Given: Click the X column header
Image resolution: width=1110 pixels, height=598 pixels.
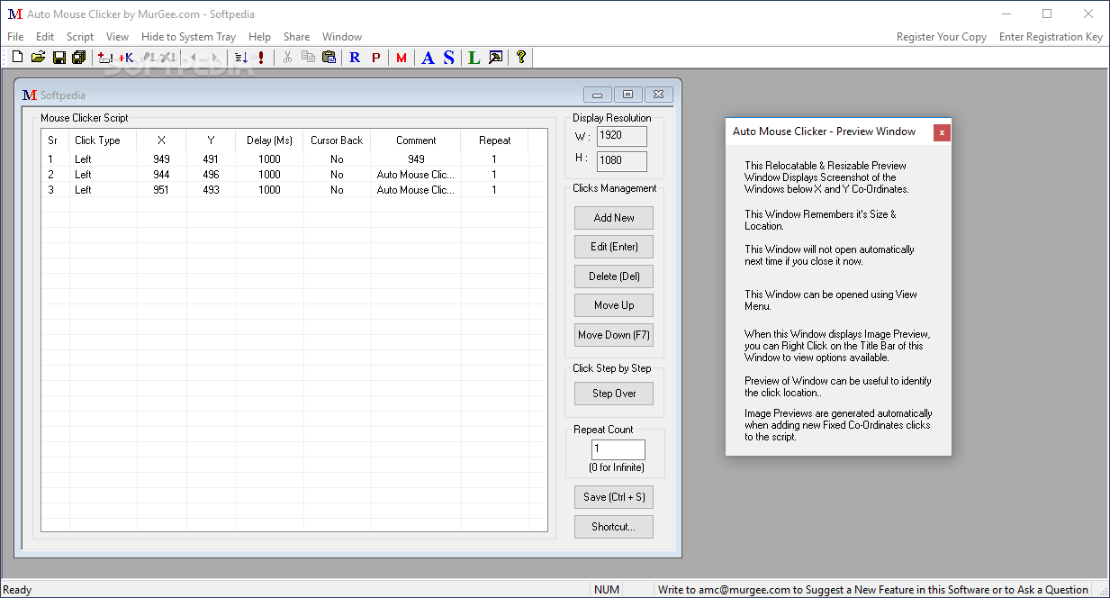Looking at the screenshot, I should (161, 140).
